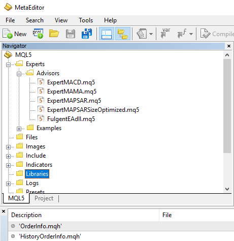234x241 pixels.
Task: Expand the Examples folder
Action: coord(19,129)
